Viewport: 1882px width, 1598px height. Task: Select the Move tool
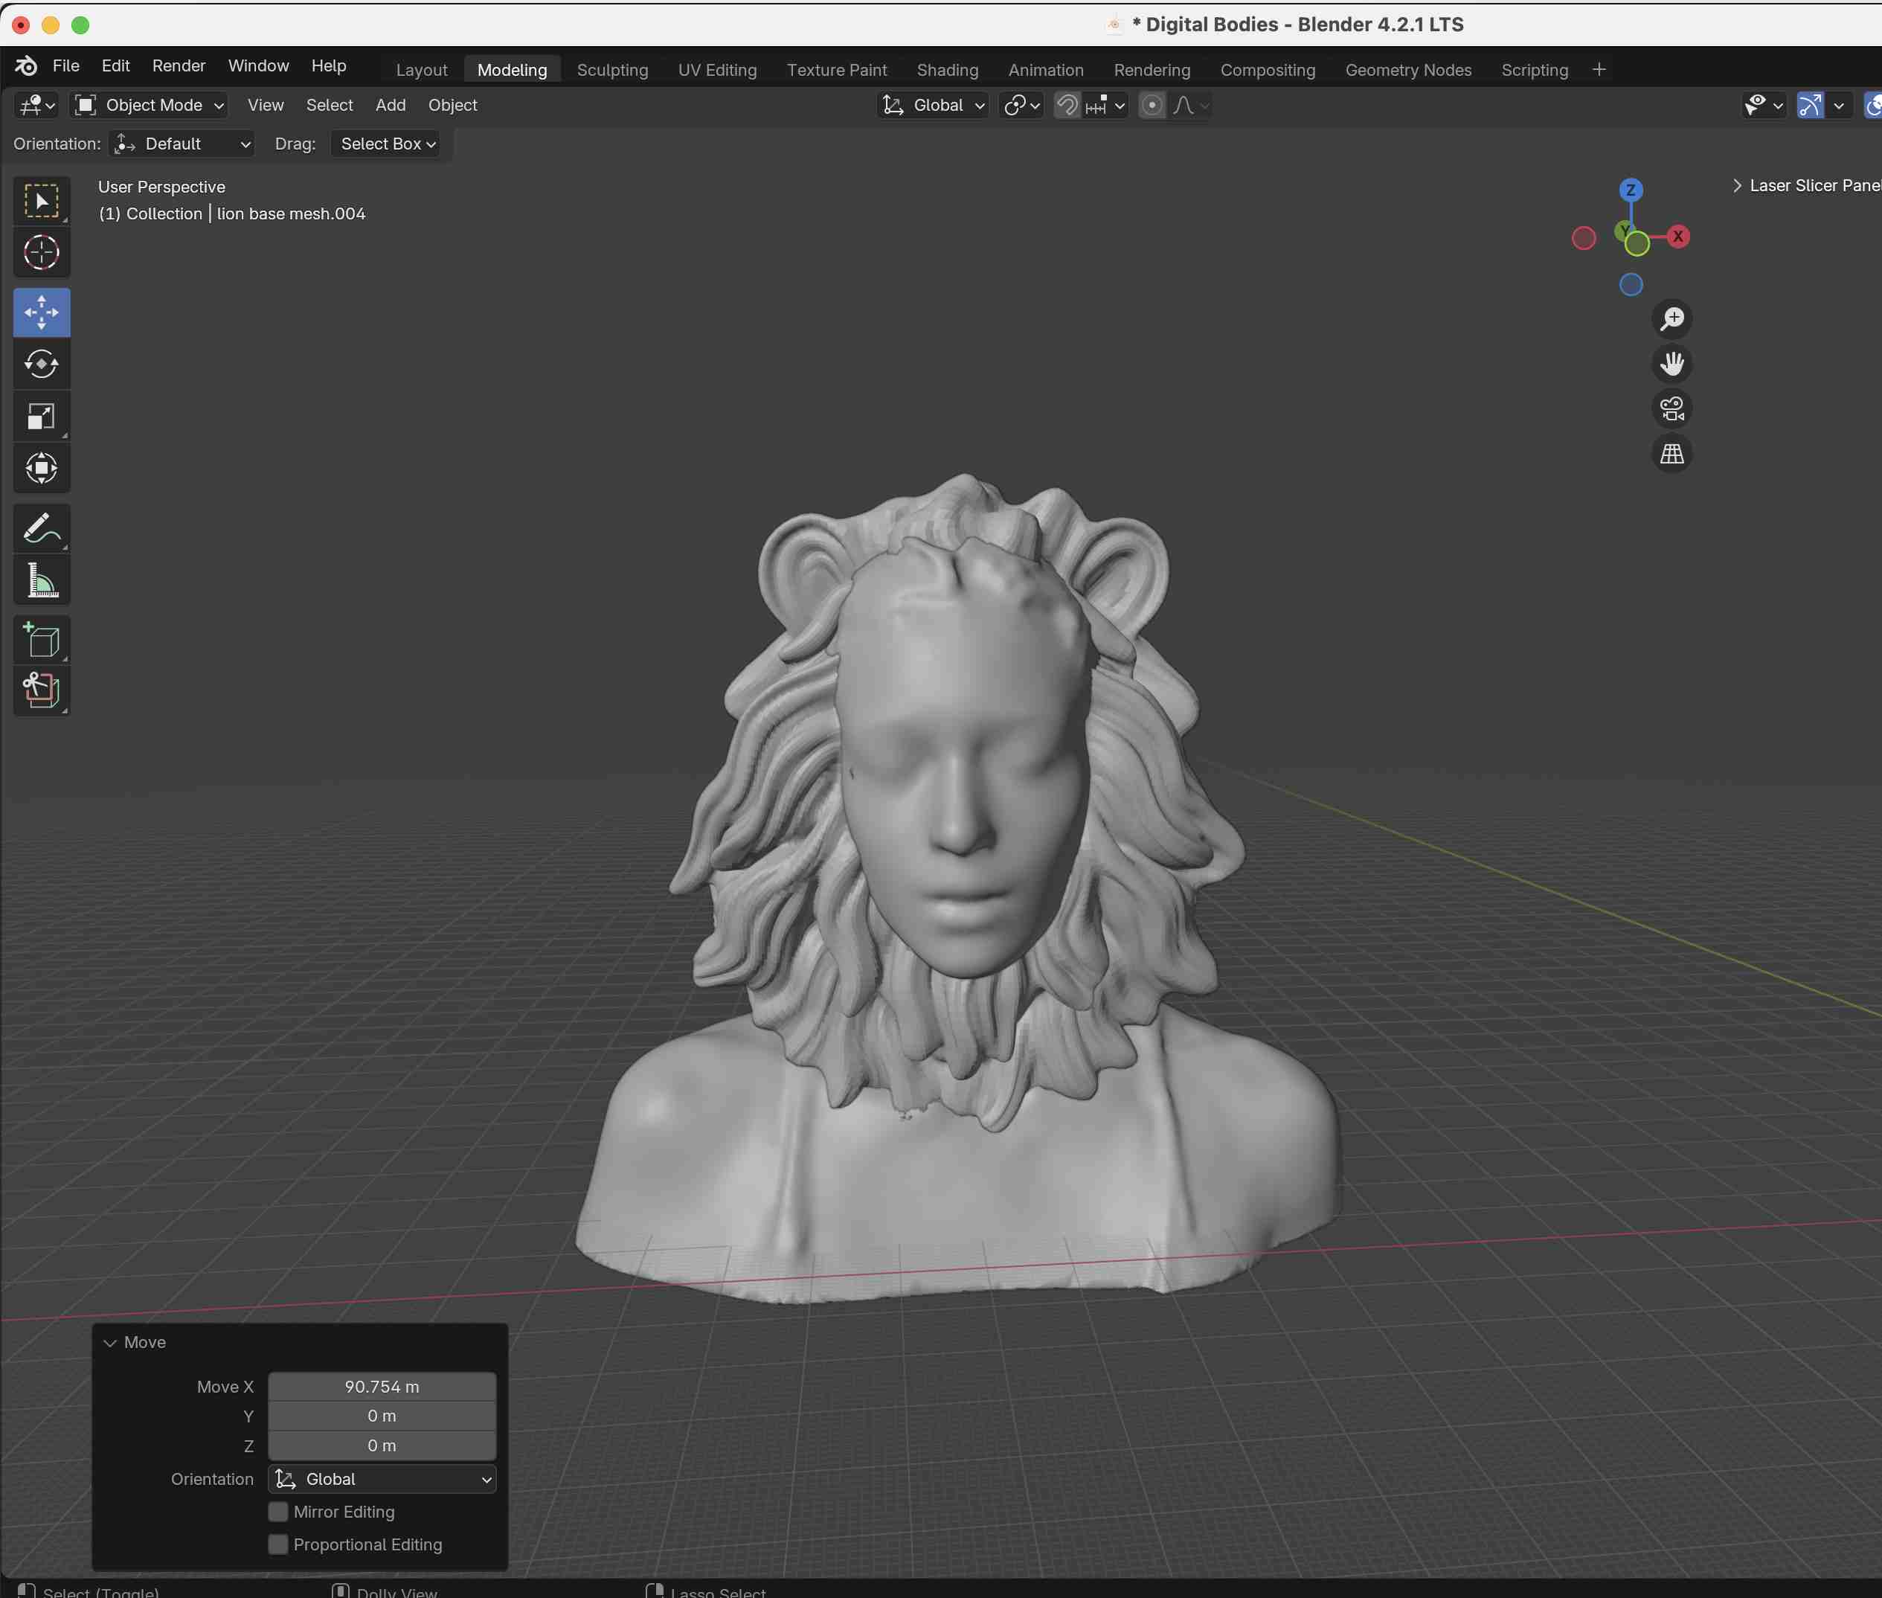42,312
